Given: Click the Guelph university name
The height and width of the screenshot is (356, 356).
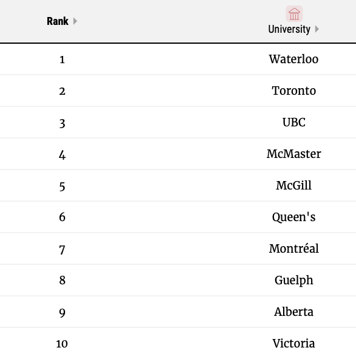Looking at the screenshot, I should (294, 281).
